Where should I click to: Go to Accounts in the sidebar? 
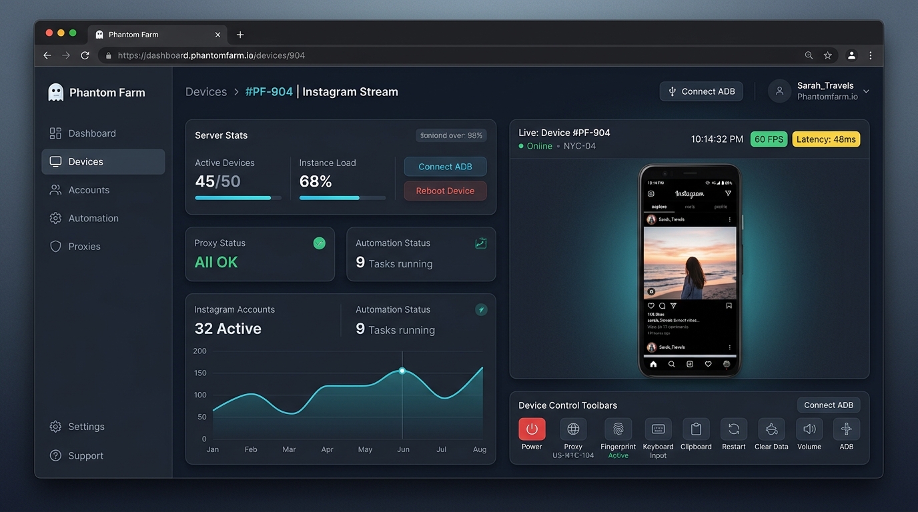pyautogui.click(x=103, y=190)
